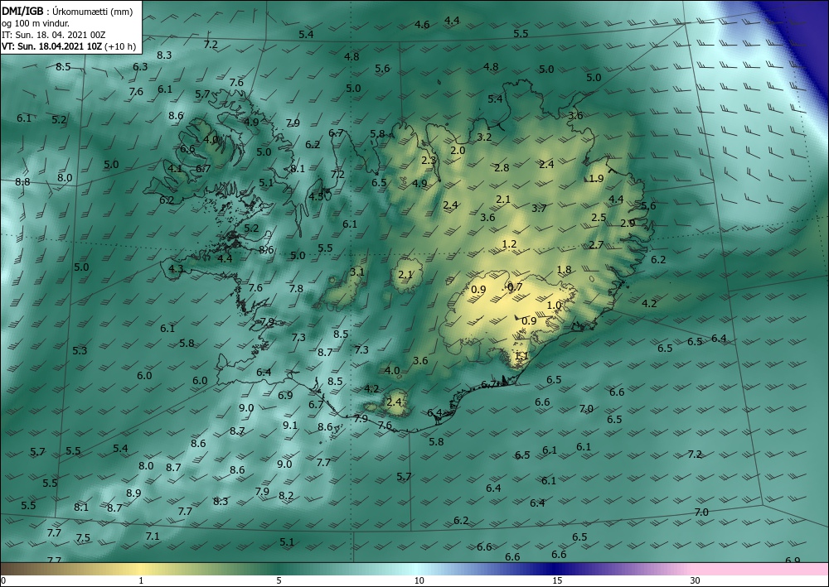829x587 pixels.
Task: Click the 3.1 precipitation value
Action: [357, 272]
